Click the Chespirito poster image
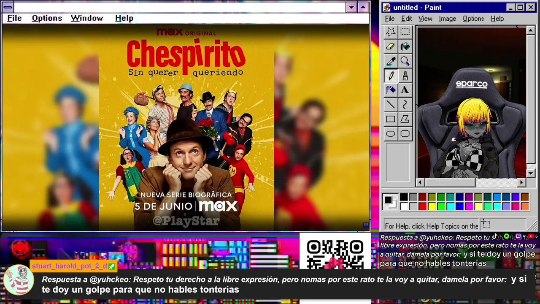Image resolution: width=540 pixels, height=304 pixels. (186, 128)
